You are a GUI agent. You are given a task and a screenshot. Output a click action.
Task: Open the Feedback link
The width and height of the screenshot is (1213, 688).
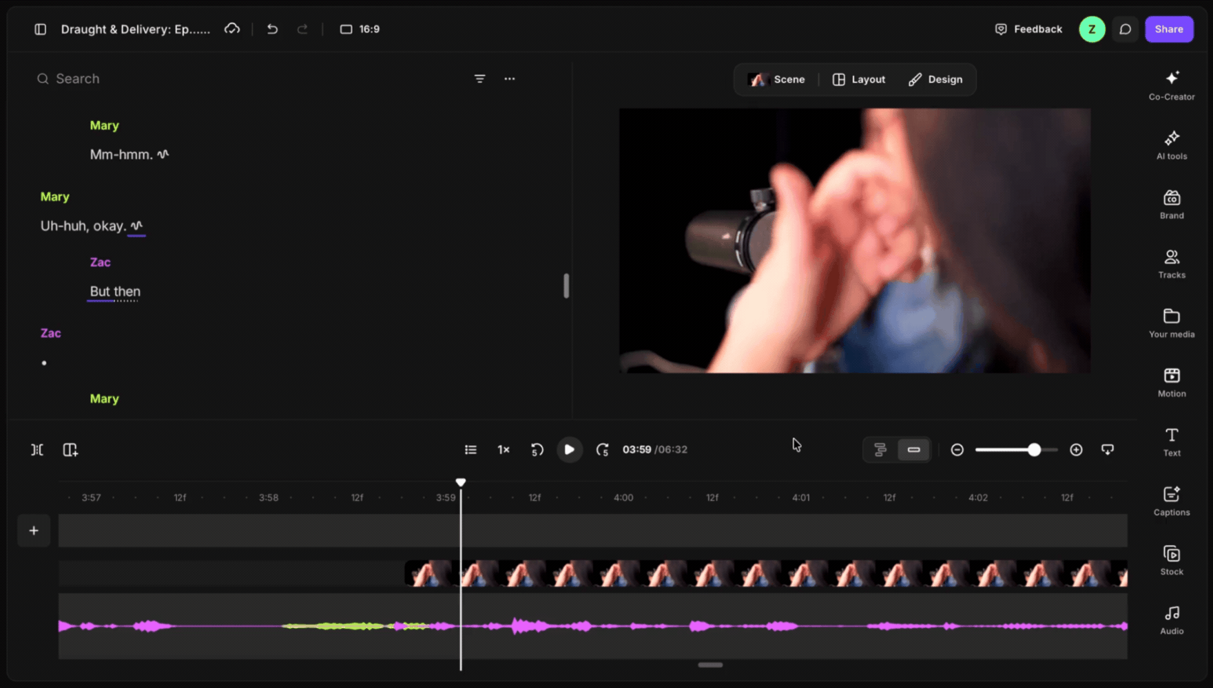click(1028, 29)
